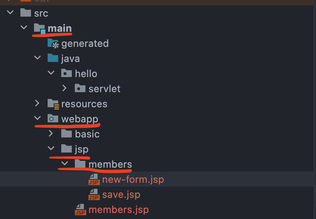Click the JSP file icon beside save.jsp
The image size is (316, 219).
pos(94,194)
